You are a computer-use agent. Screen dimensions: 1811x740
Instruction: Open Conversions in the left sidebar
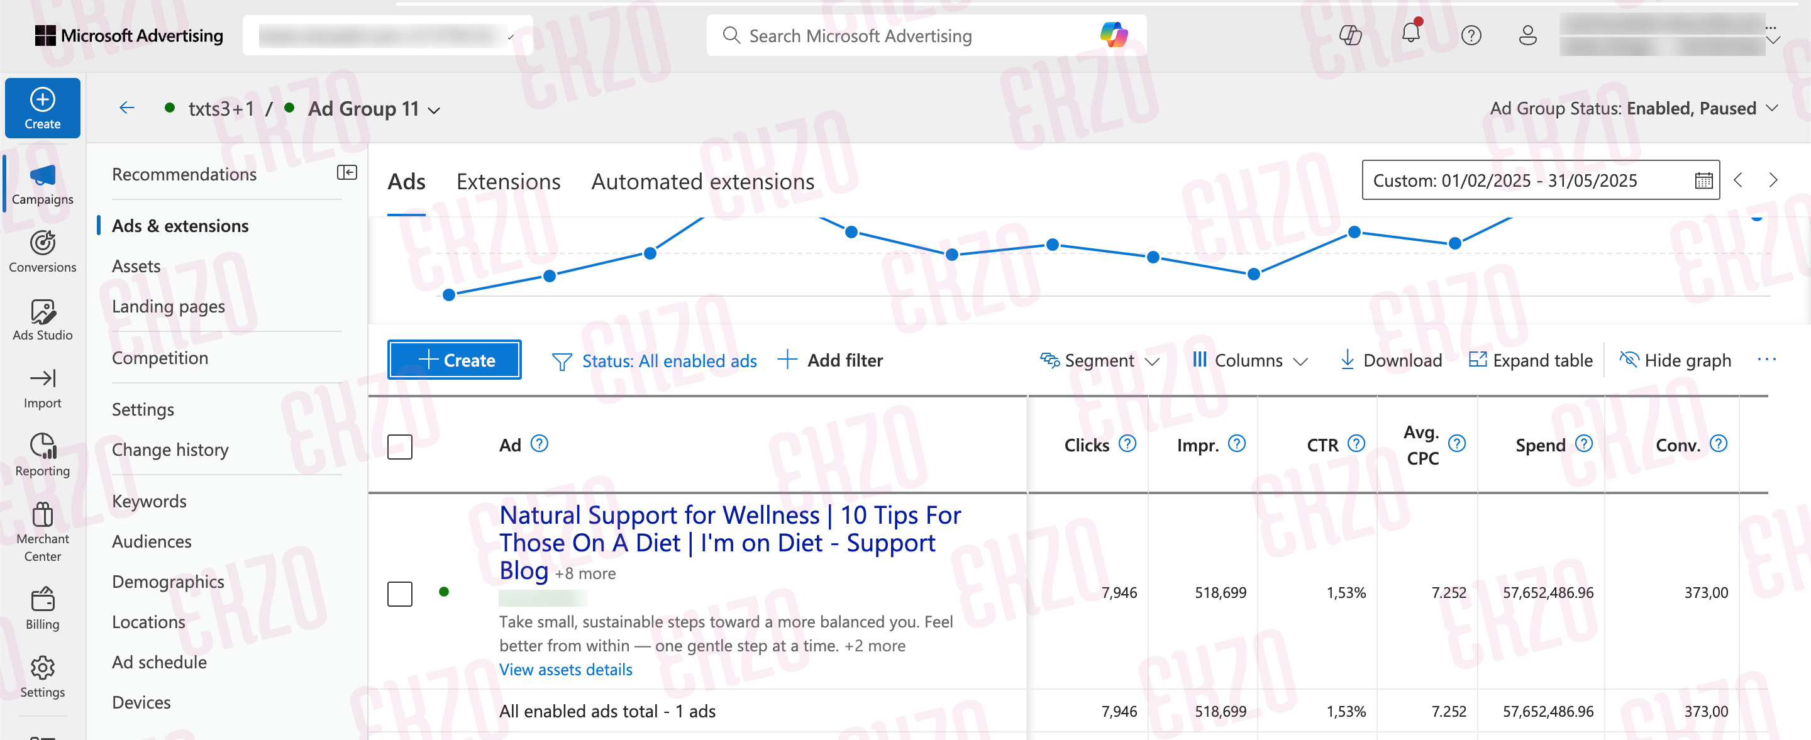click(42, 252)
